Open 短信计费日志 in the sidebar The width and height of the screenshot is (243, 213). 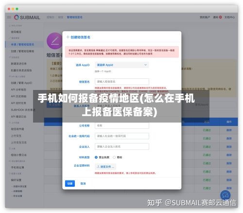pos(18,155)
